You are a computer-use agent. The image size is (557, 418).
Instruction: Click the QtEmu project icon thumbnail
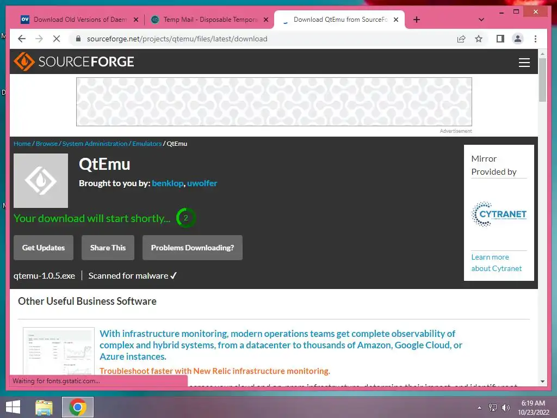click(41, 181)
